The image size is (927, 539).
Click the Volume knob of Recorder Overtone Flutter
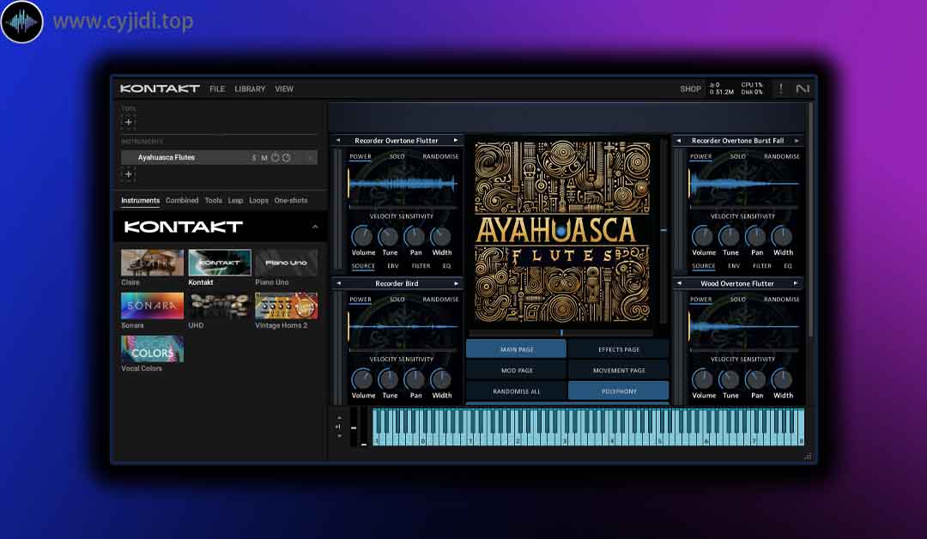click(362, 236)
